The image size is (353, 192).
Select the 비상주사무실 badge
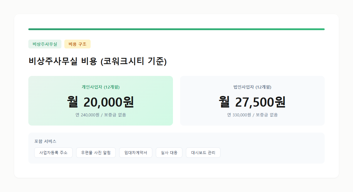point(45,44)
